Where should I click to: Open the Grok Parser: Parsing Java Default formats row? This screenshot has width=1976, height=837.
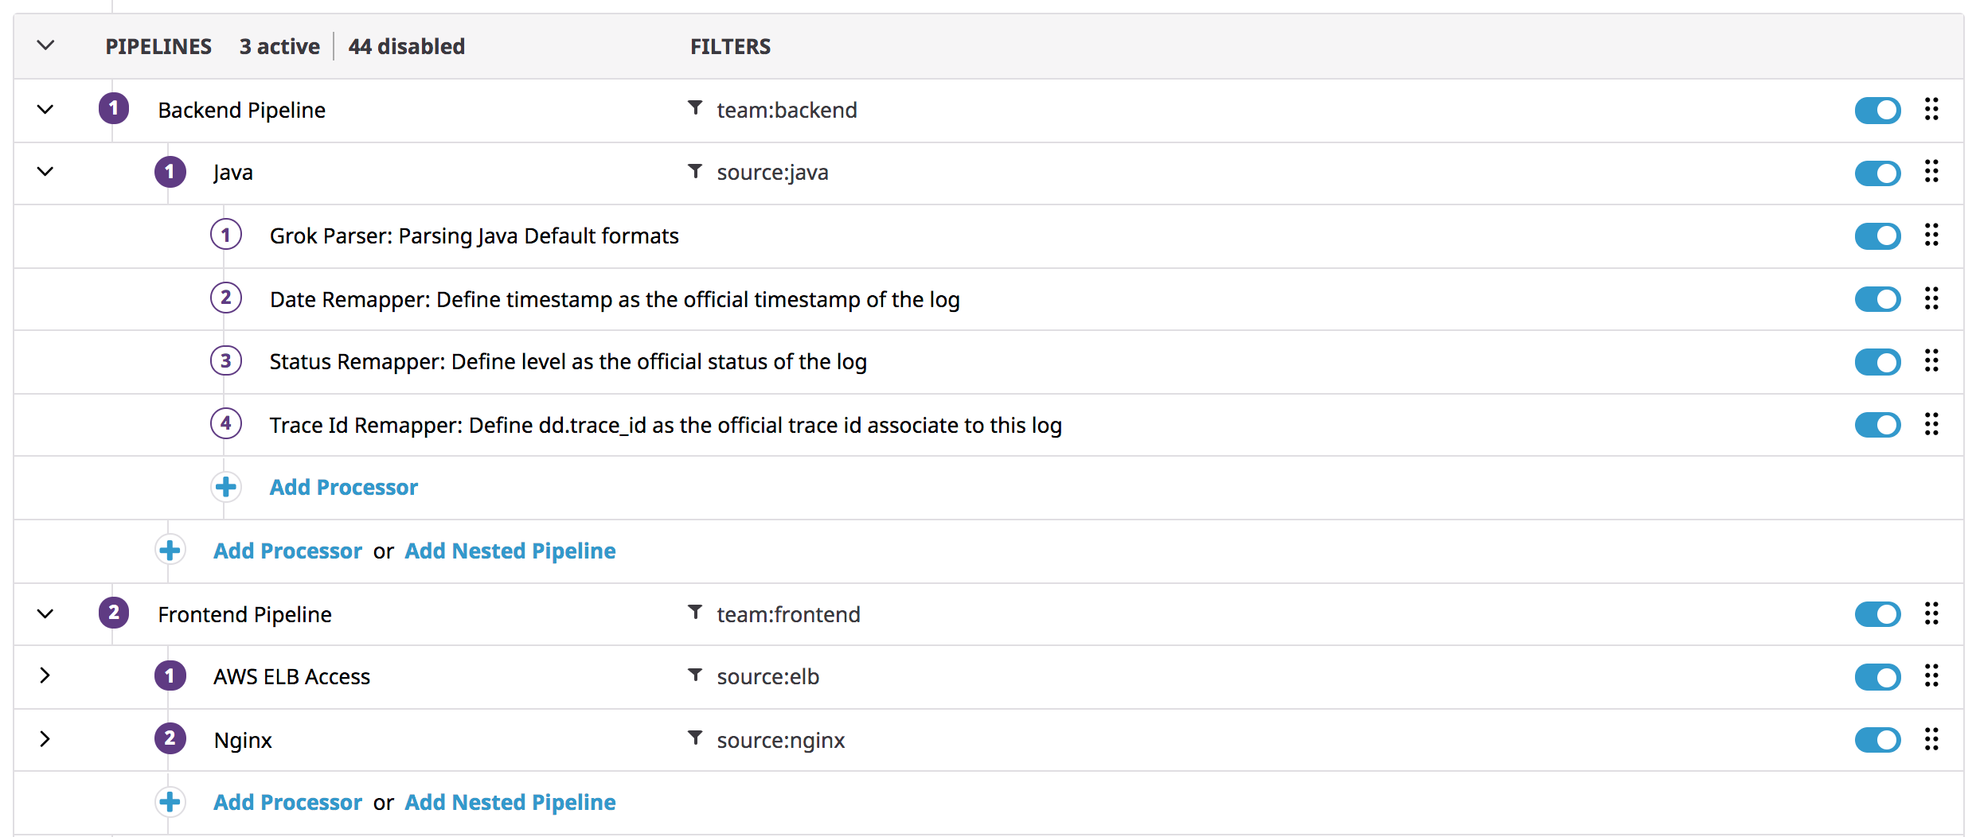click(x=474, y=236)
